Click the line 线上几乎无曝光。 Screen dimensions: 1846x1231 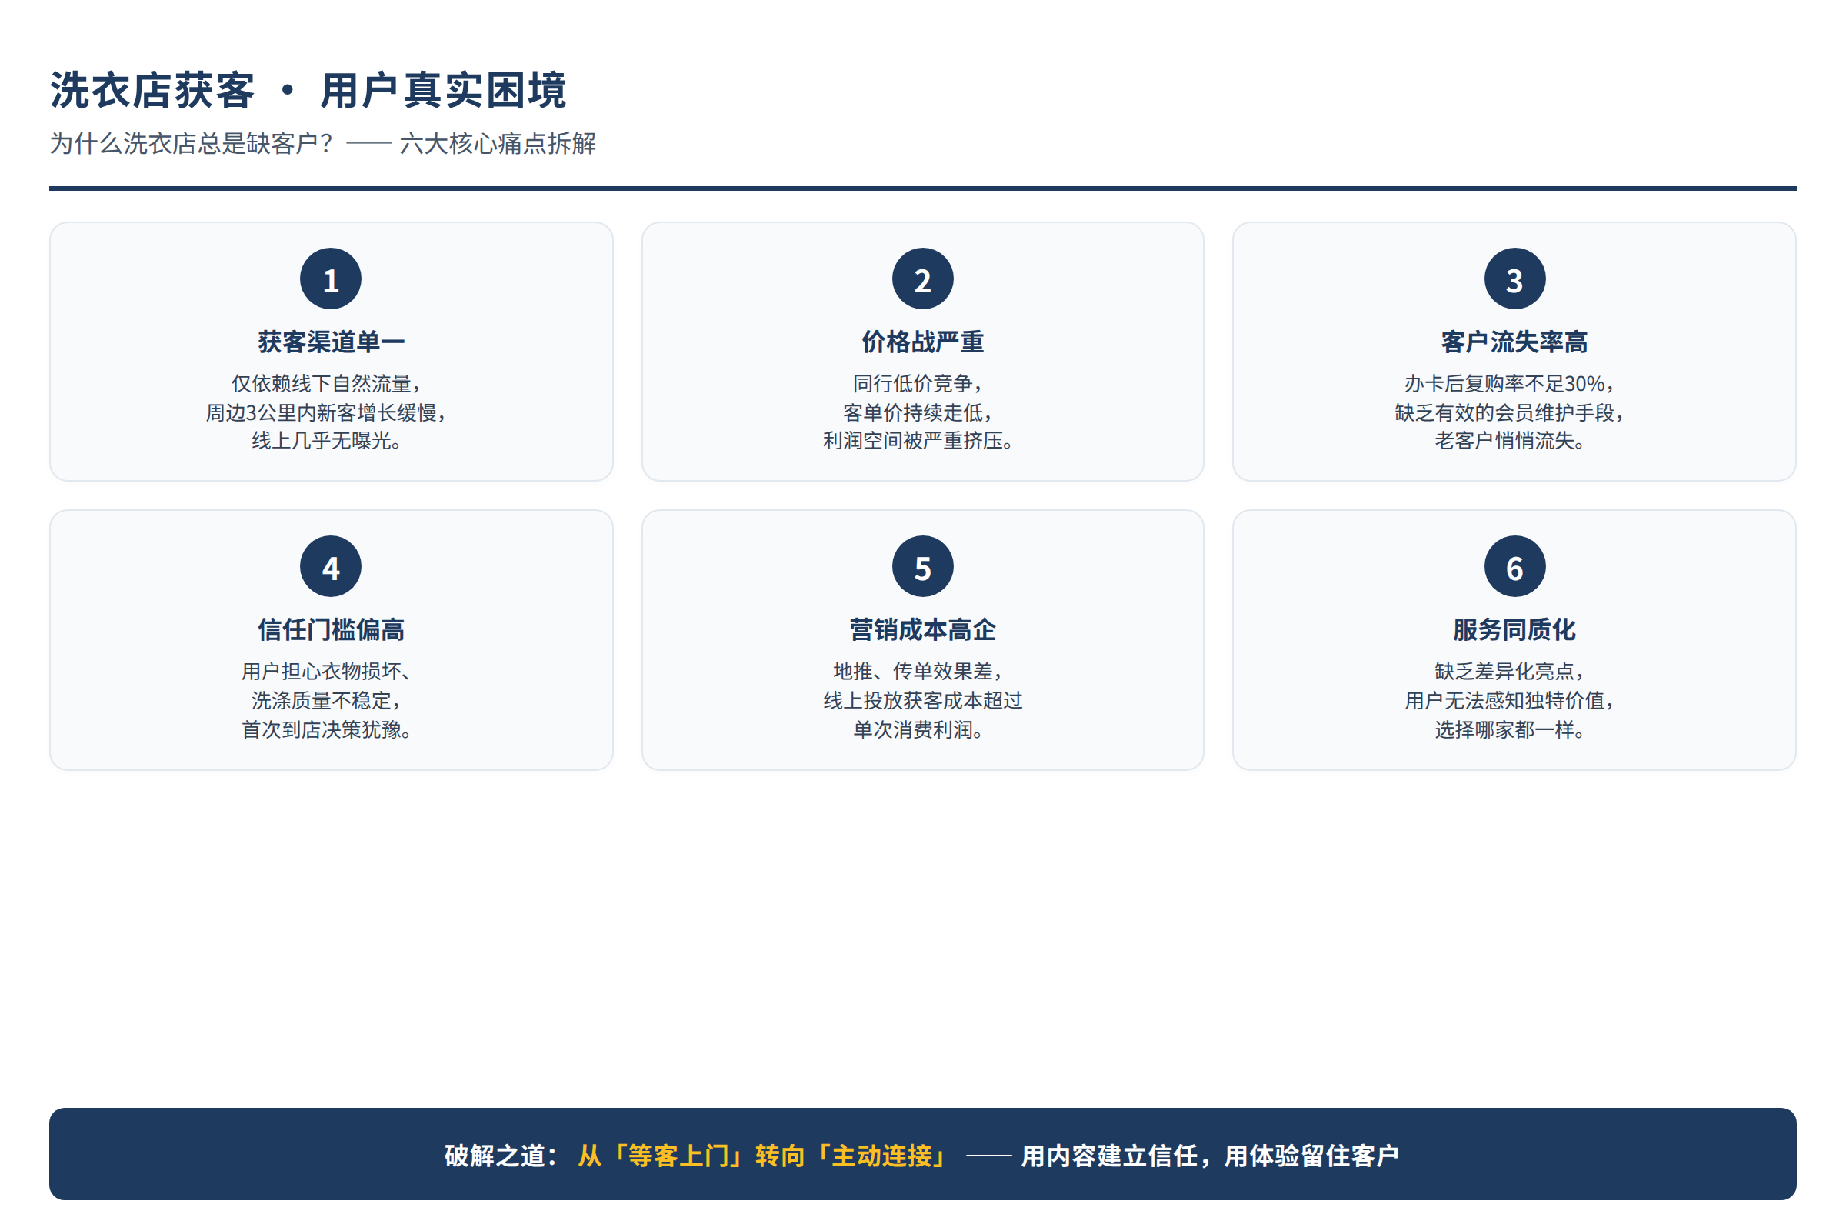tap(328, 440)
